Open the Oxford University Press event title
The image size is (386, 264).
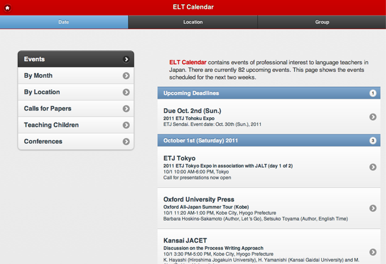pos(198,199)
